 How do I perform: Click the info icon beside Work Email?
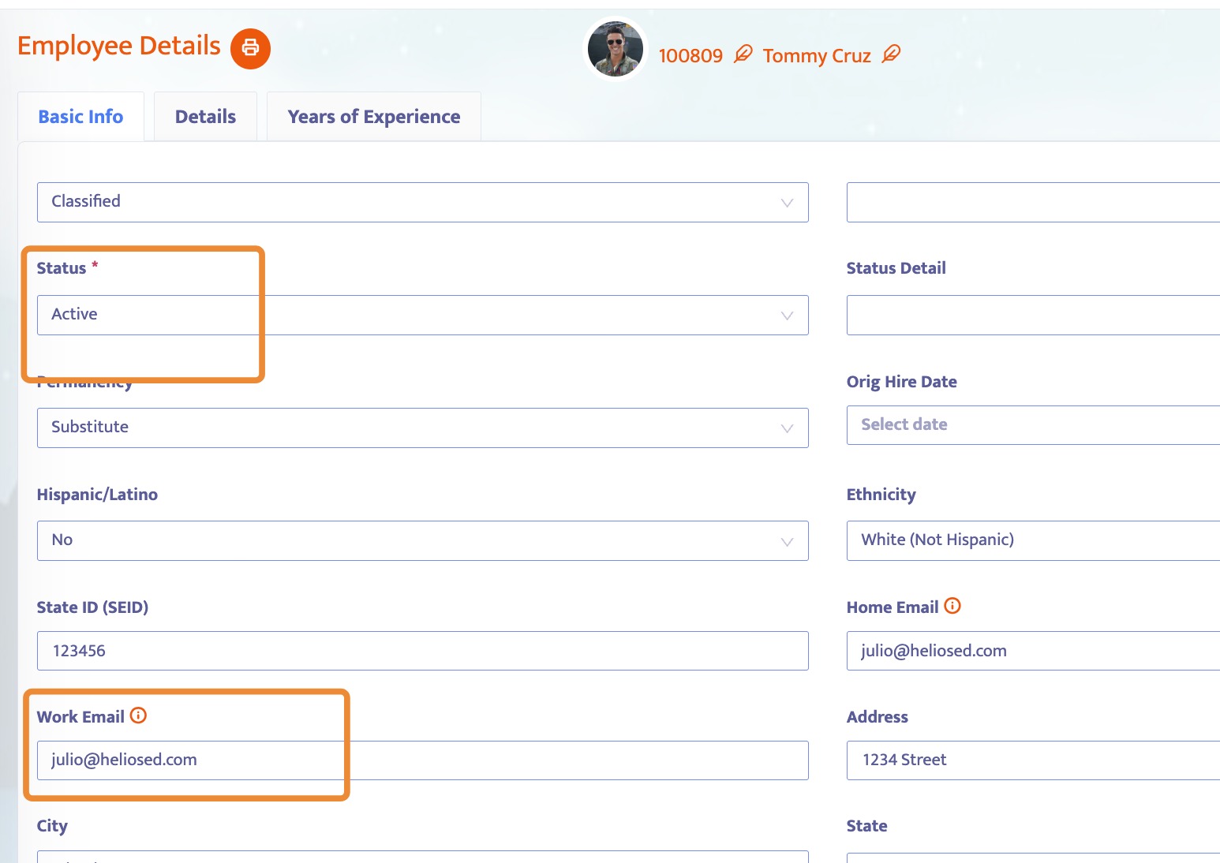(138, 715)
